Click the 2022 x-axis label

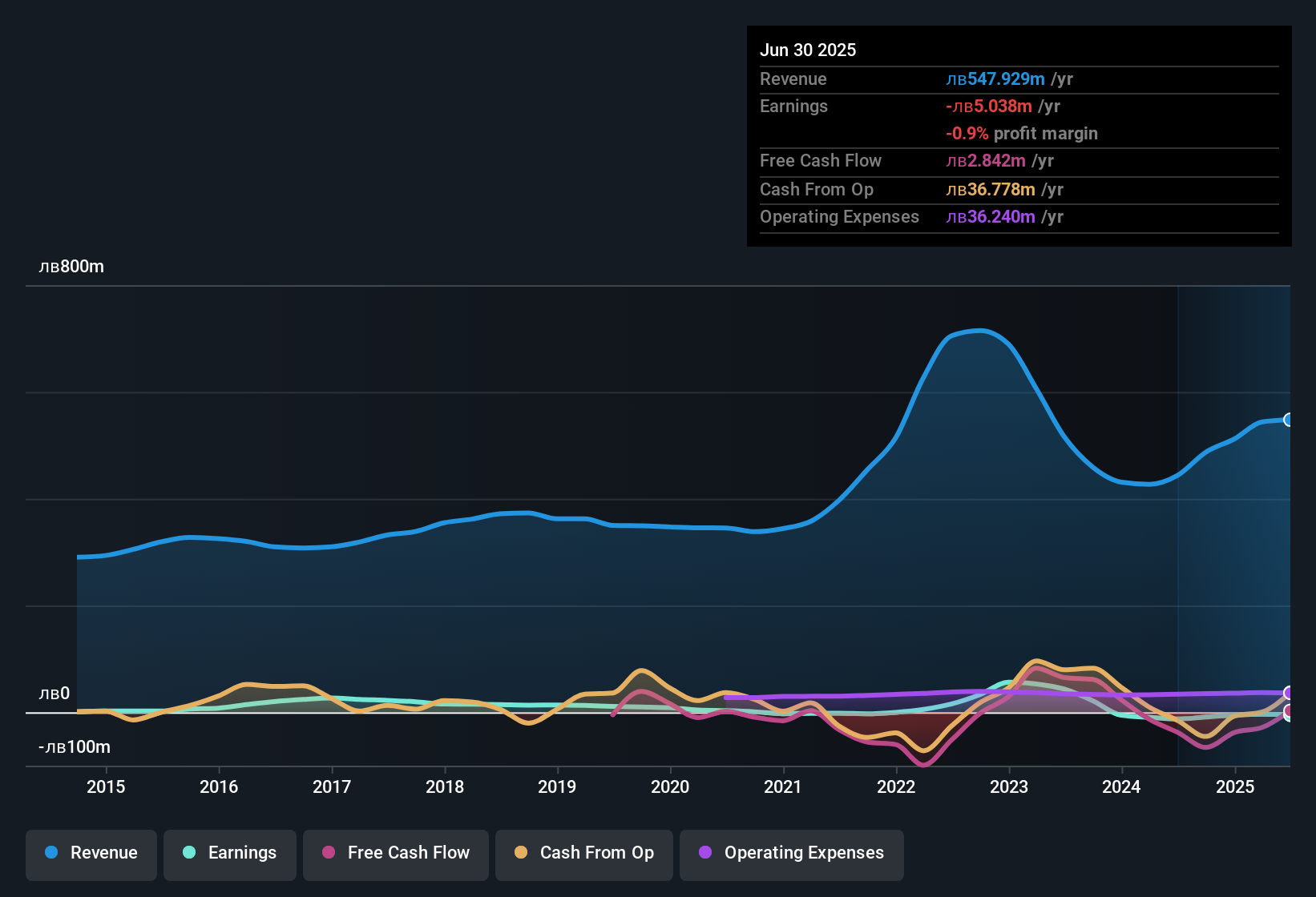[x=896, y=786]
